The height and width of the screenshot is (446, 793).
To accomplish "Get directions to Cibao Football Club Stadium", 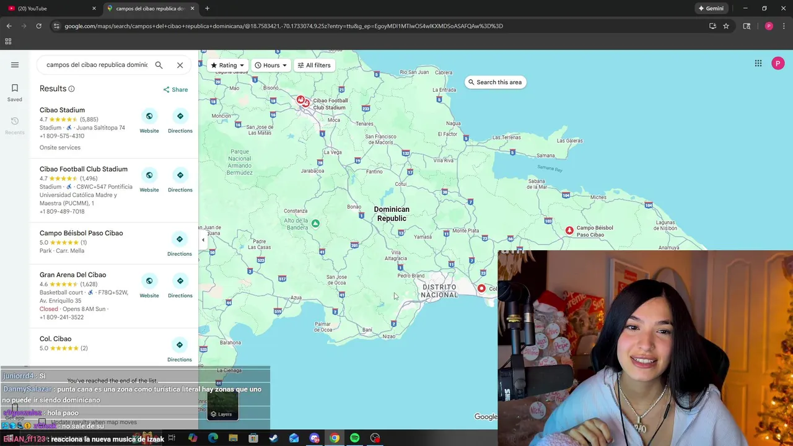I will click(x=180, y=180).
